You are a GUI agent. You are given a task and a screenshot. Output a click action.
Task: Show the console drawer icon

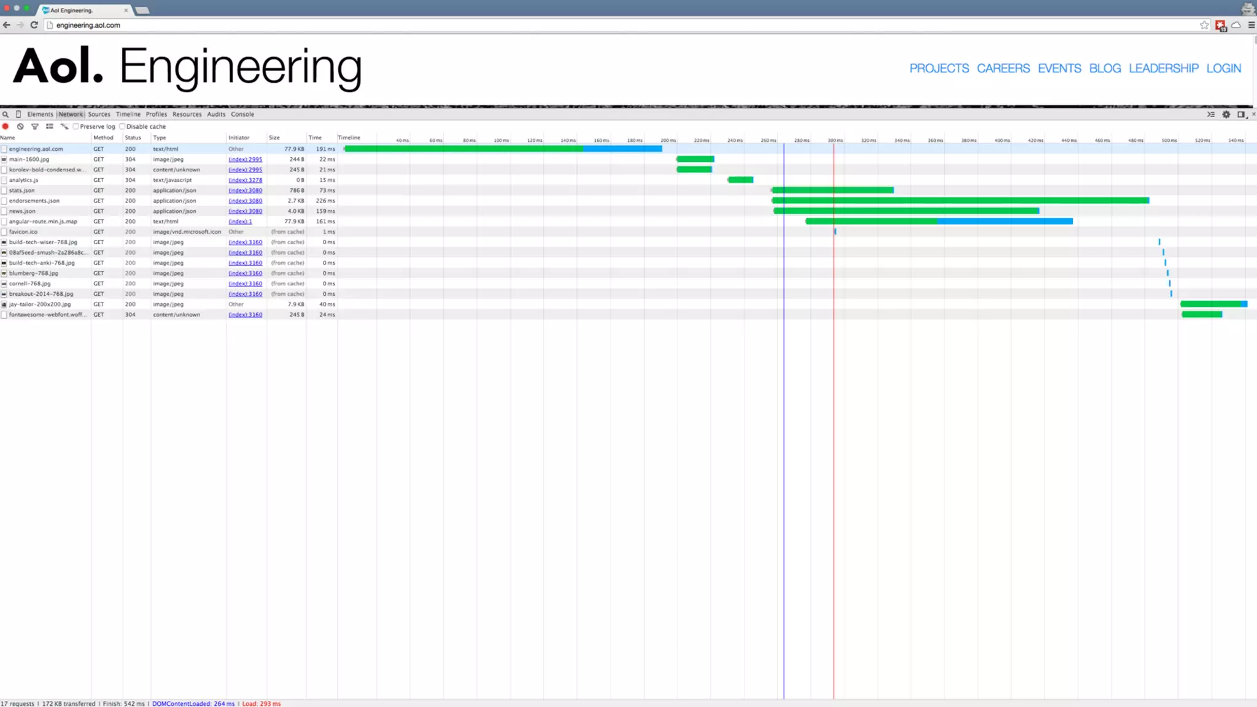point(1211,114)
